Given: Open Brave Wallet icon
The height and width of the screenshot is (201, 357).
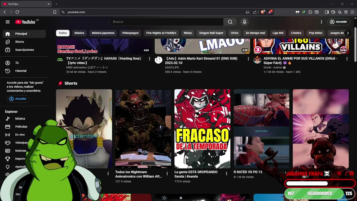Looking at the screenshot, I should coord(333,12).
